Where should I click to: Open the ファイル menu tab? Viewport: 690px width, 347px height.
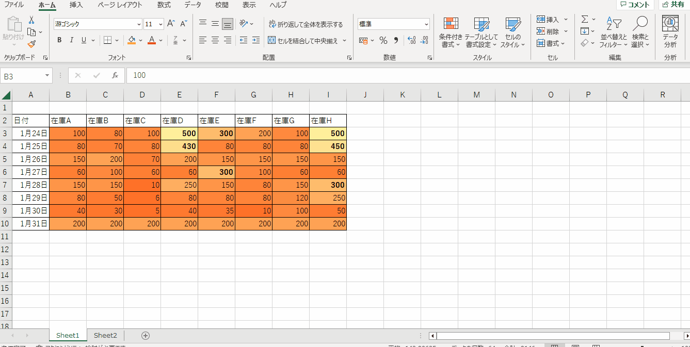[x=14, y=5]
